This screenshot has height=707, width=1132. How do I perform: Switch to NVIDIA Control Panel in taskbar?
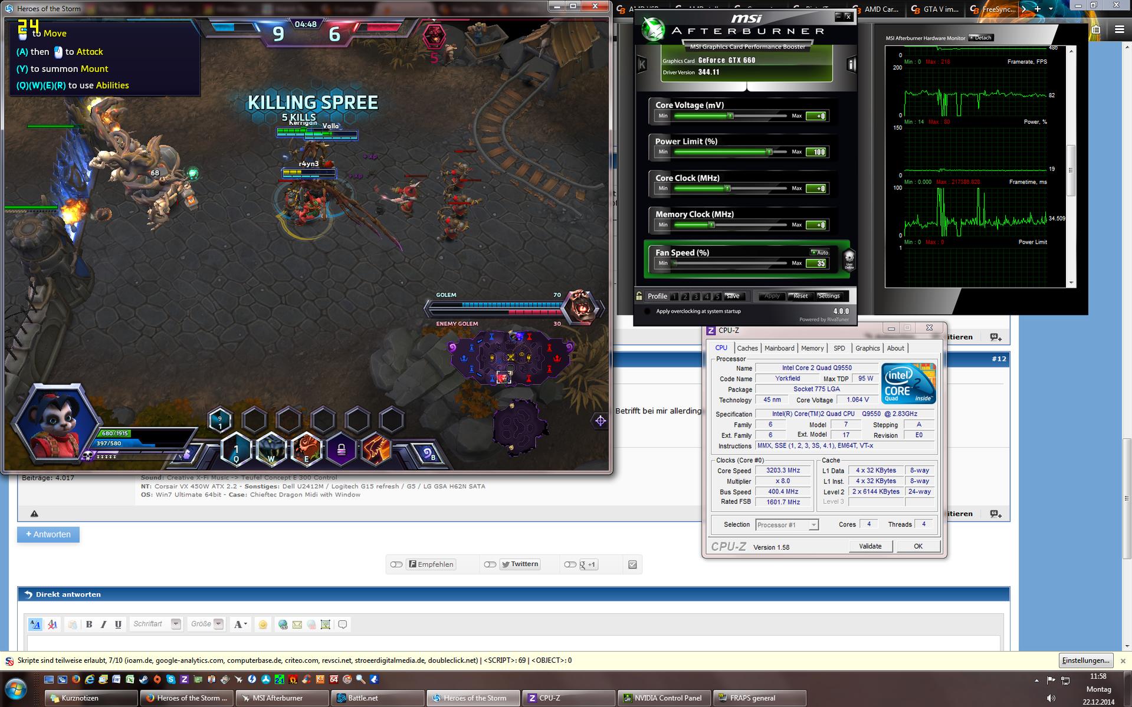[x=664, y=698]
